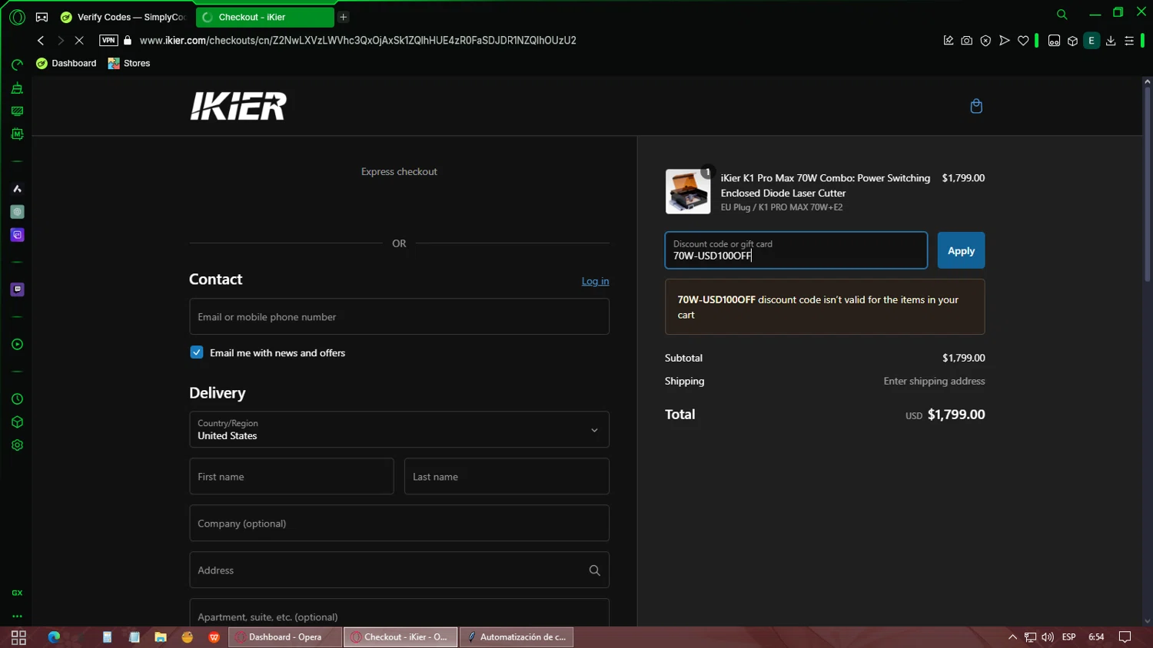Image resolution: width=1153 pixels, height=648 pixels.
Task: Focus the Company (optional) field
Action: point(399,523)
